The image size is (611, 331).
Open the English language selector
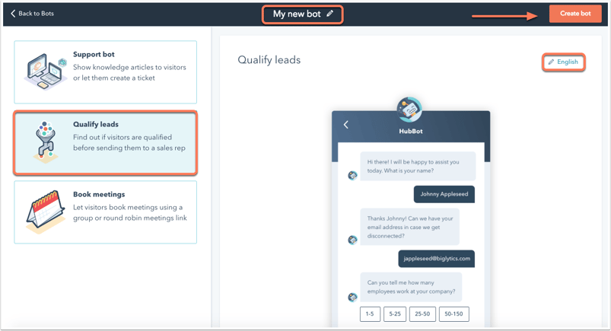[564, 62]
